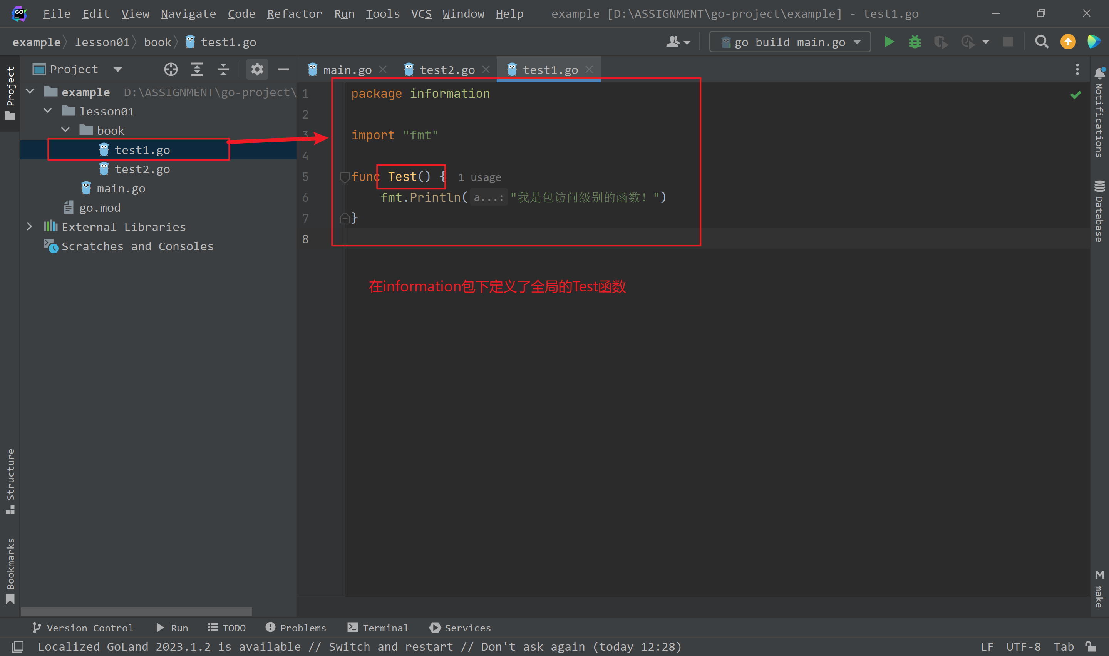Expand the External Libraries node
This screenshot has height=656, width=1109.
(30, 227)
